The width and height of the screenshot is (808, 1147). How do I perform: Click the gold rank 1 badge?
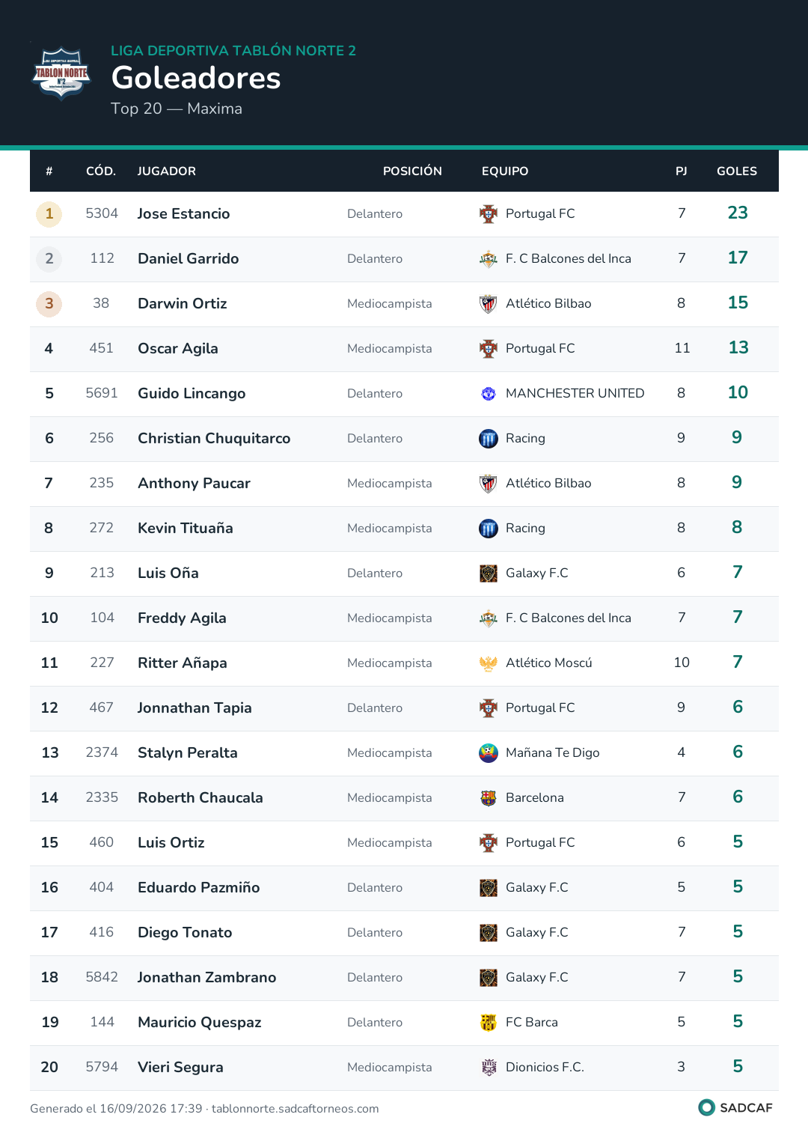tap(49, 214)
